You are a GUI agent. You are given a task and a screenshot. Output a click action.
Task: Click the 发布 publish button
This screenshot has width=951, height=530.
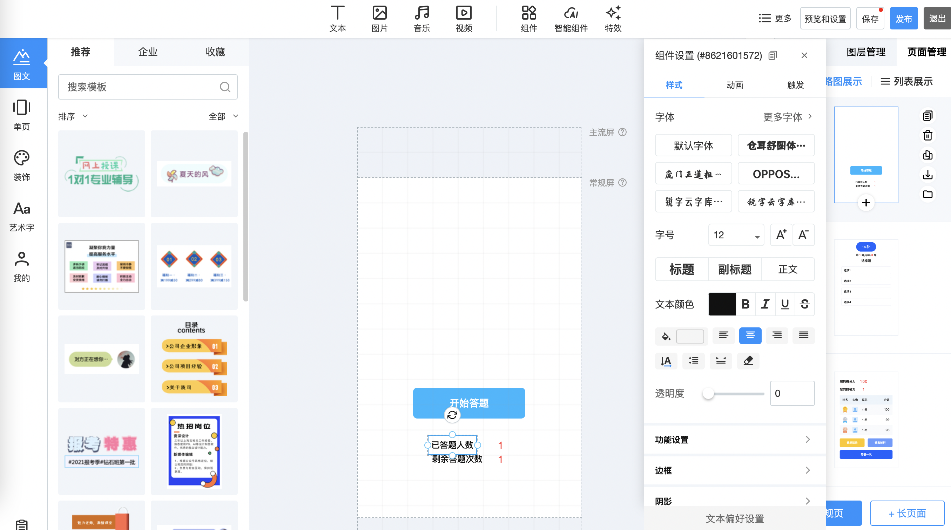click(x=903, y=19)
